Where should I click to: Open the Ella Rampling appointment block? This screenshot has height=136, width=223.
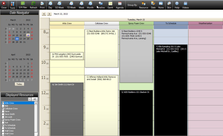click(x=171, y=87)
